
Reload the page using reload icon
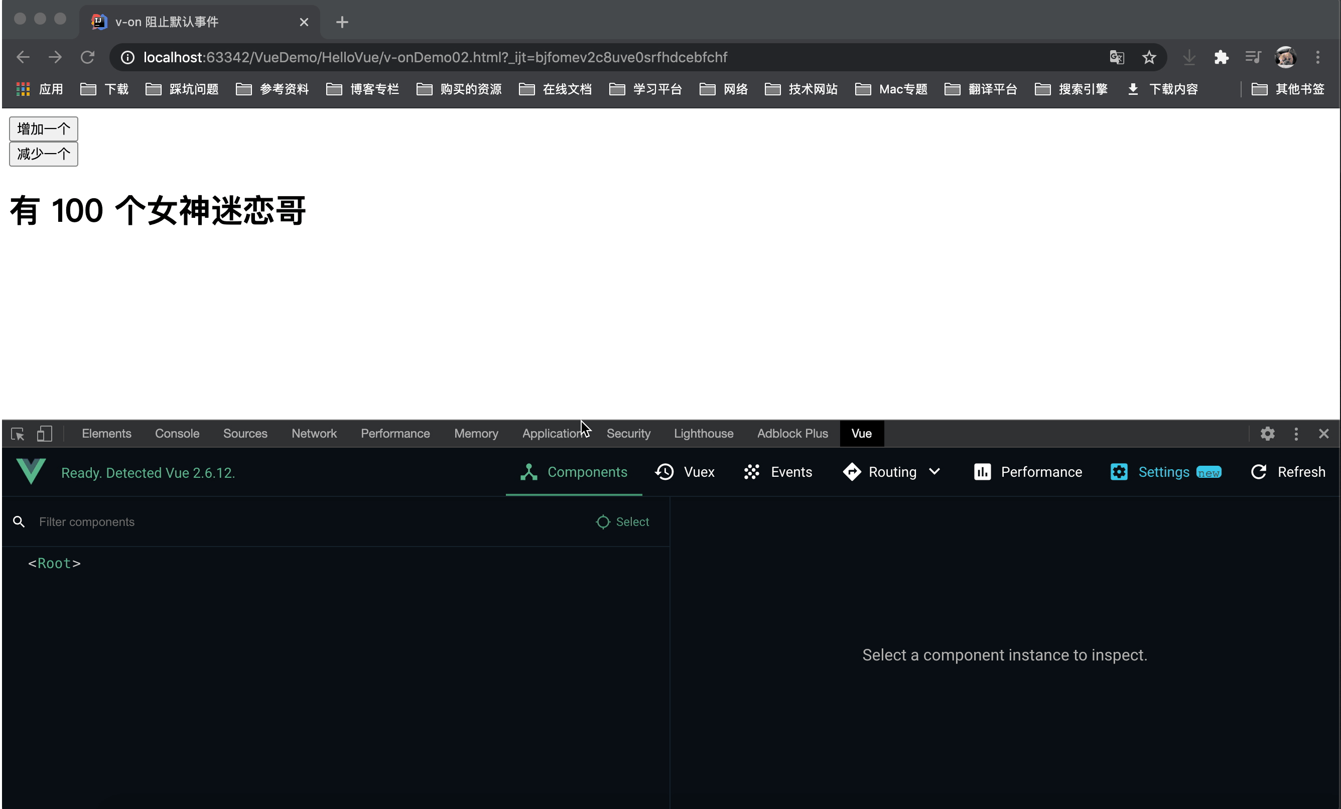click(88, 57)
